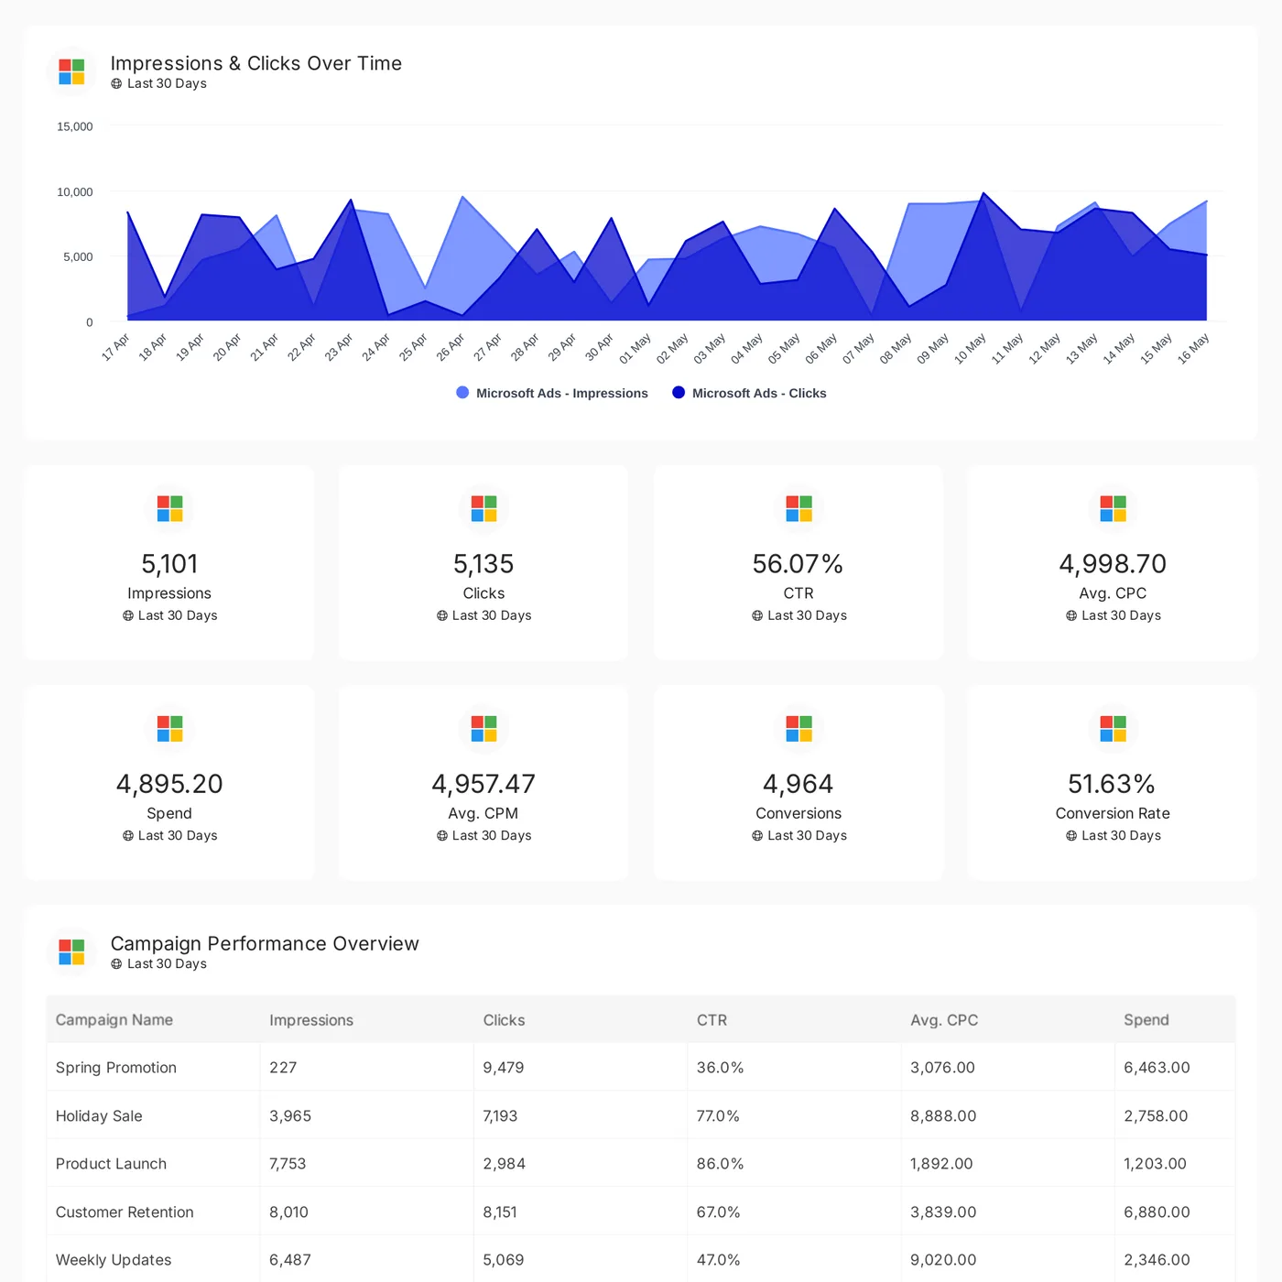The height and width of the screenshot is (1282, 1282).
Task: Click the Microsoft logo on the Conversion Rate card
Action: click(x=1113, y=729)
